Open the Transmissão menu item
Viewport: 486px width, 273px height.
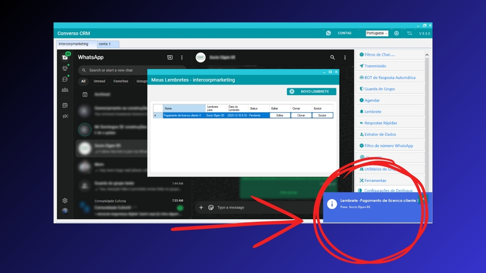(390, 66)
